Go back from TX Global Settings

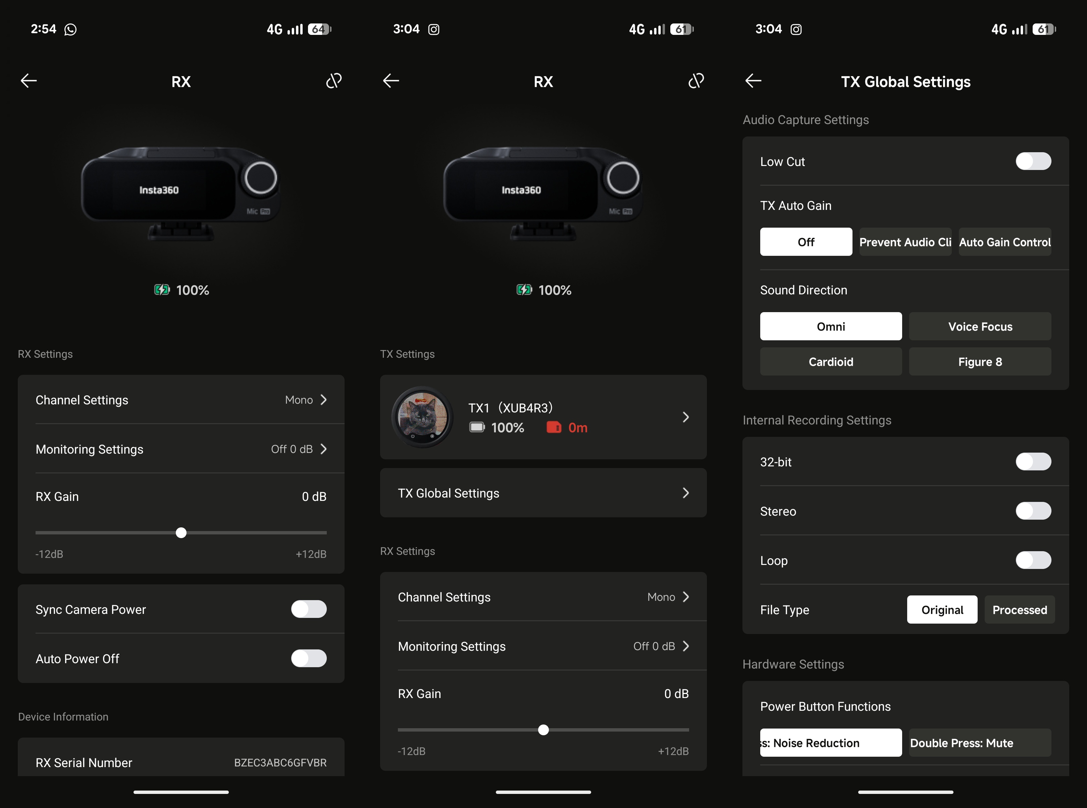753,81
